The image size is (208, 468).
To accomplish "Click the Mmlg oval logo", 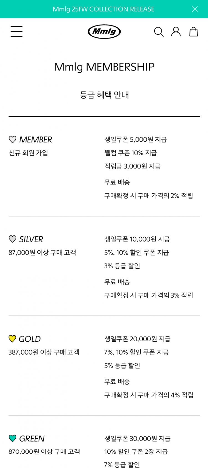I will pos(104,32).
